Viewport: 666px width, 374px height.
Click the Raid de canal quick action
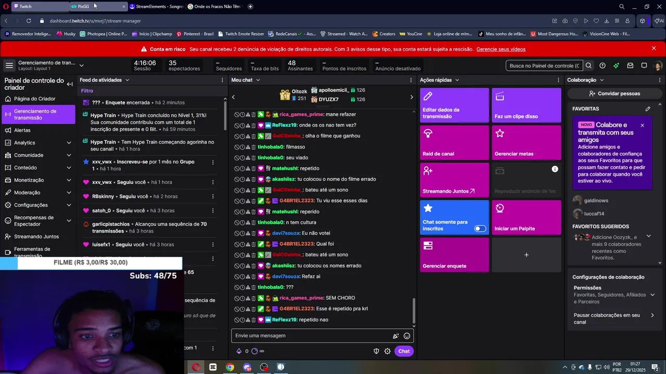tap(454, 142)
